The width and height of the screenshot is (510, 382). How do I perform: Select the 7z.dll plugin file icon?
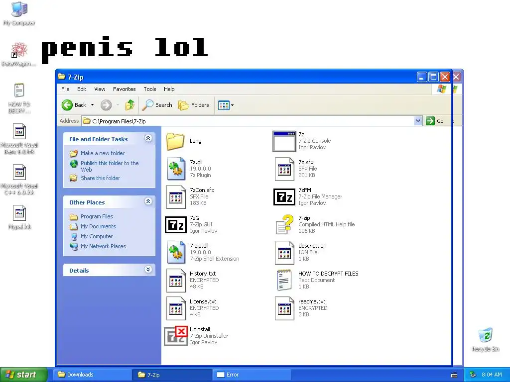click(176, 169)
